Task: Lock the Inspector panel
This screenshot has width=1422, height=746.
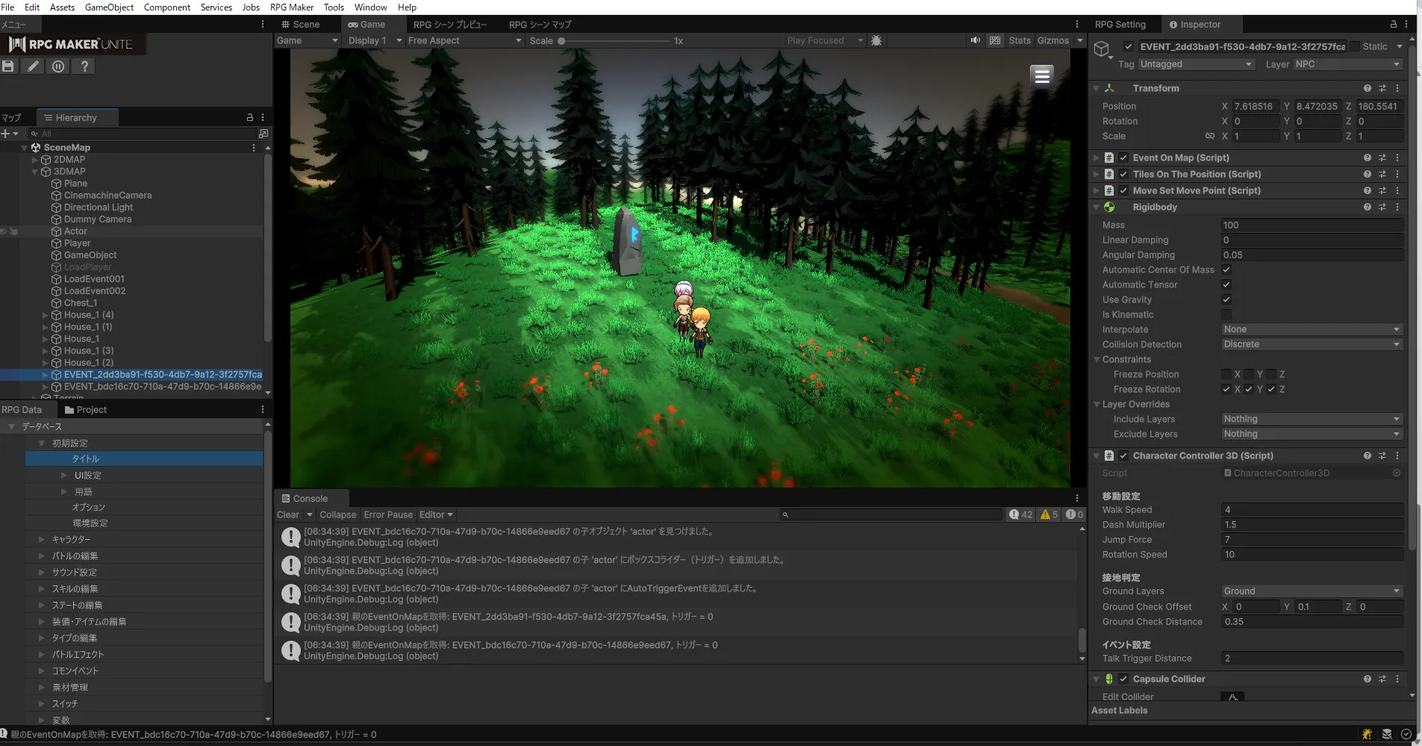Action: point(1393,25)
